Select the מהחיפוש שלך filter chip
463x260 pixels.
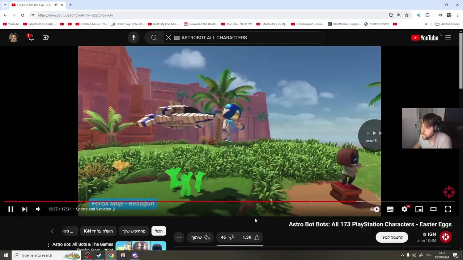pos(134,231)
